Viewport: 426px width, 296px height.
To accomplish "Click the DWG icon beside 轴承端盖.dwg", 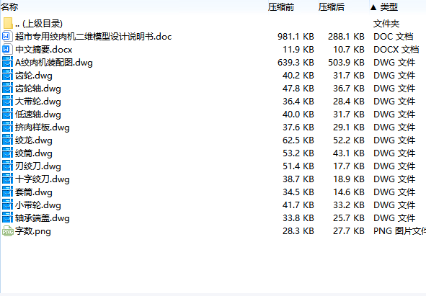I will tap(7, 217).
